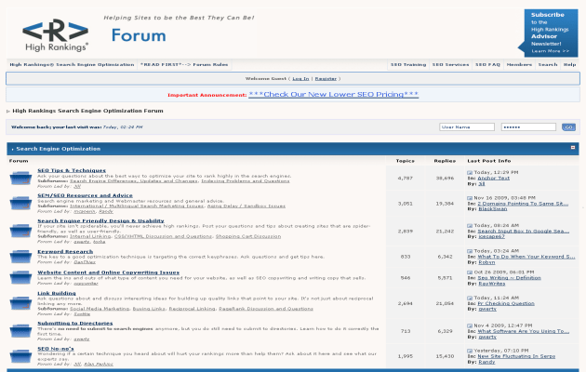The width and height of the screenshot is (586, 372).
Task: Click the Register link
Action: (326, 79)
